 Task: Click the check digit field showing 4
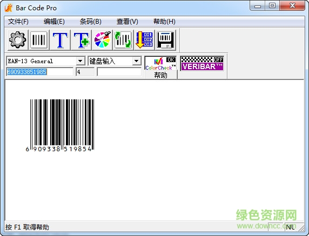(85, 72)
